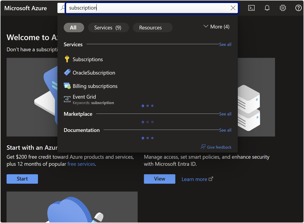Select the All filter tab
The height and width of the screenshot is (223, 304).
pos(74,28)
